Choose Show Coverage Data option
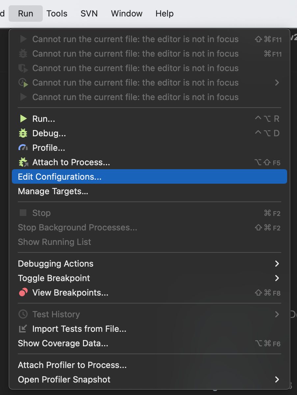The width and height of the screenshot is (297, 395). pyautogui.click(x=63, y=343)
